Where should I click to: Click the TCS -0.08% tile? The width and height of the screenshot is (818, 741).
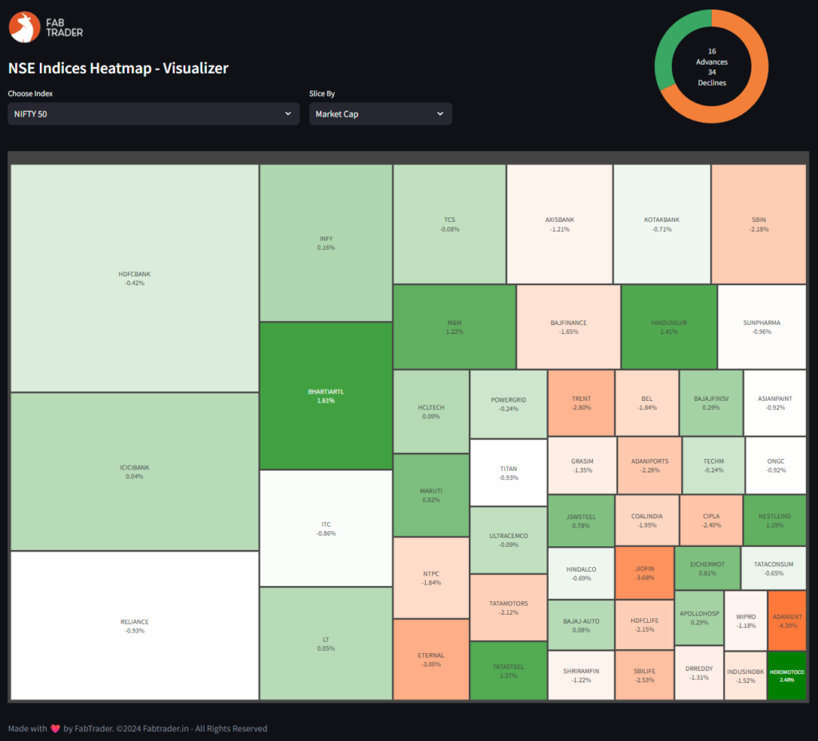450,224
